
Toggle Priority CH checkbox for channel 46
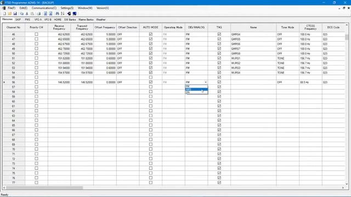click(36, 34)
